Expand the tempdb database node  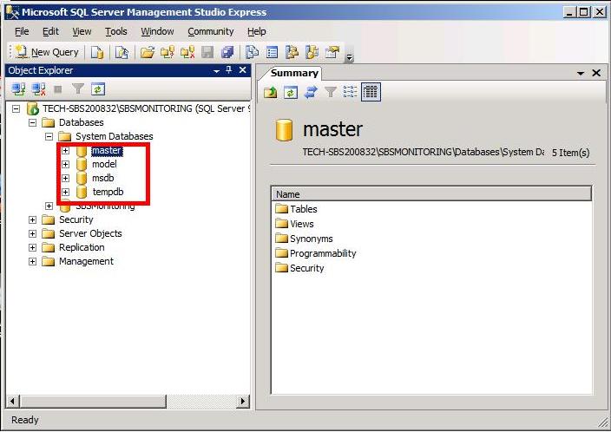(x=65, y=192)
